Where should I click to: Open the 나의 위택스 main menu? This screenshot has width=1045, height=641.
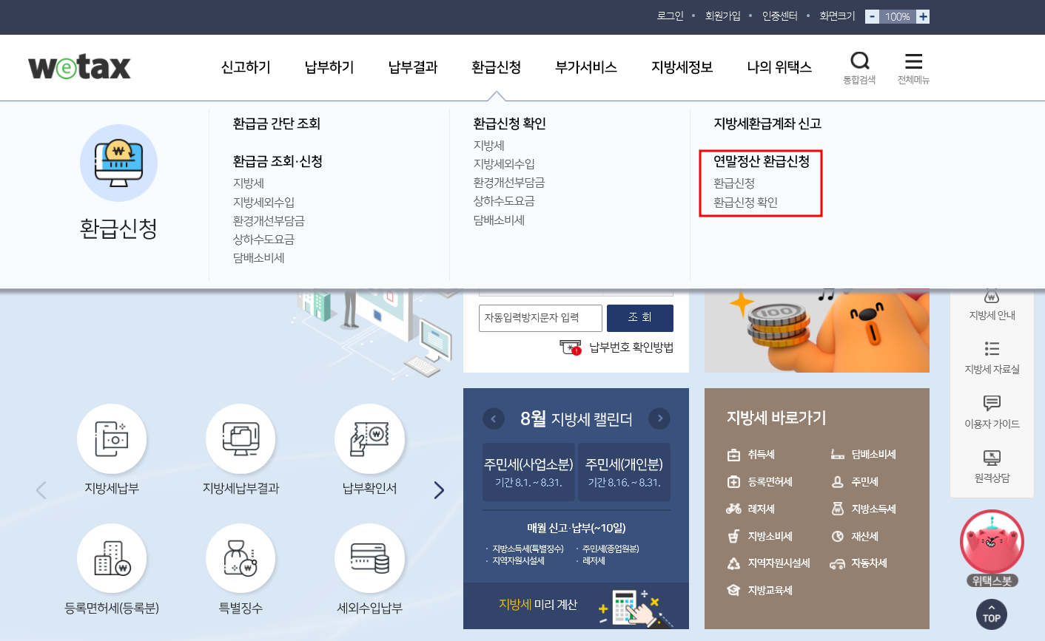tap(779, 67)
